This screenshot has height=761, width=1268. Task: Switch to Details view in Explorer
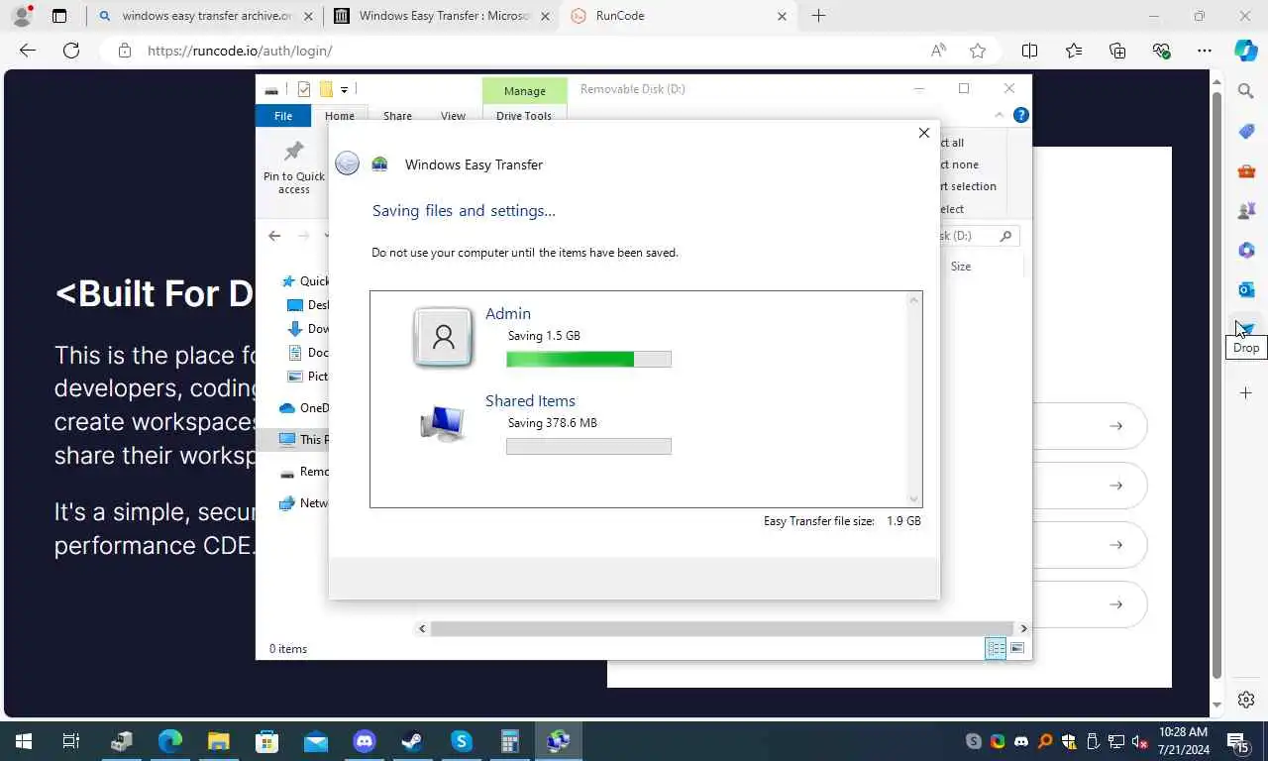click(x=996, y=648)
